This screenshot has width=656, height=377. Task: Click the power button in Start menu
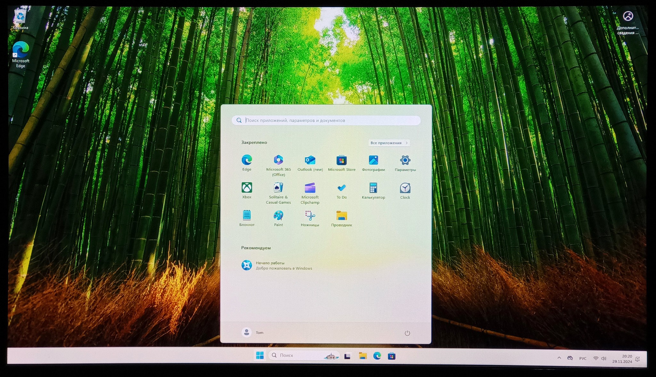407,333
